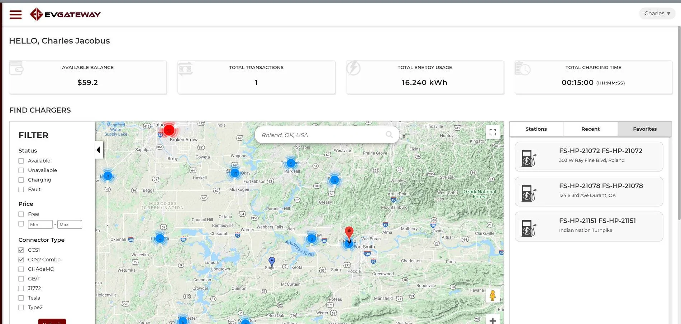This screenshot has width=681, height=324.
Task: Uncheck the CCS1 connector checkbox
Action: [21, 250]
